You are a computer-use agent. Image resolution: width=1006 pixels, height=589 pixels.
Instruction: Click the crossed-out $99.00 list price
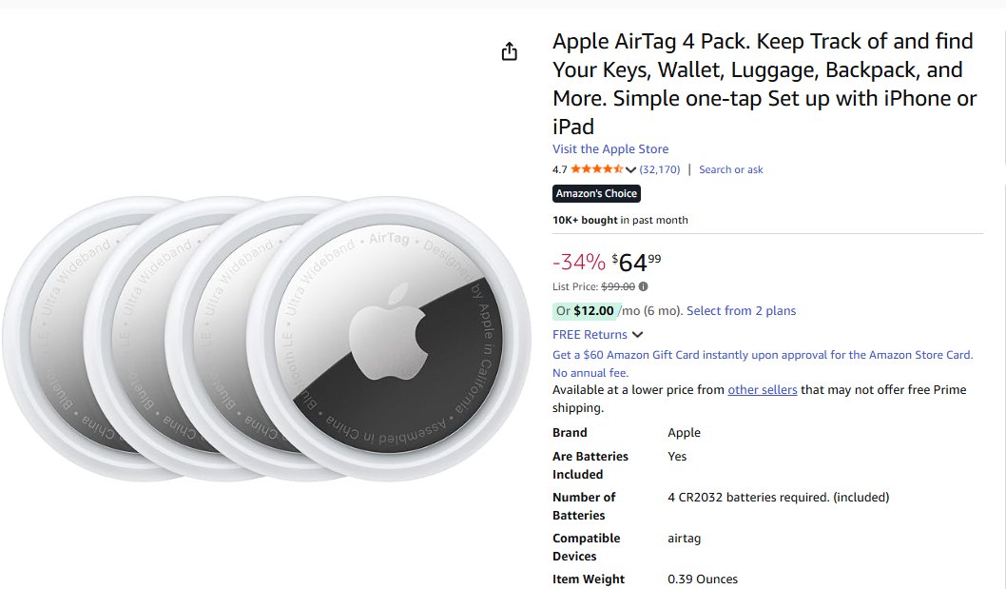point(618,286)
